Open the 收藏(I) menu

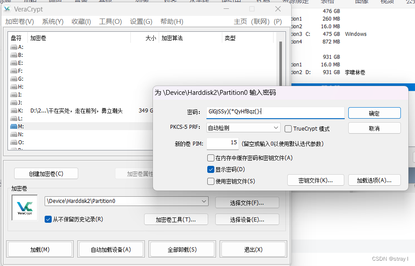pos(81,22)
